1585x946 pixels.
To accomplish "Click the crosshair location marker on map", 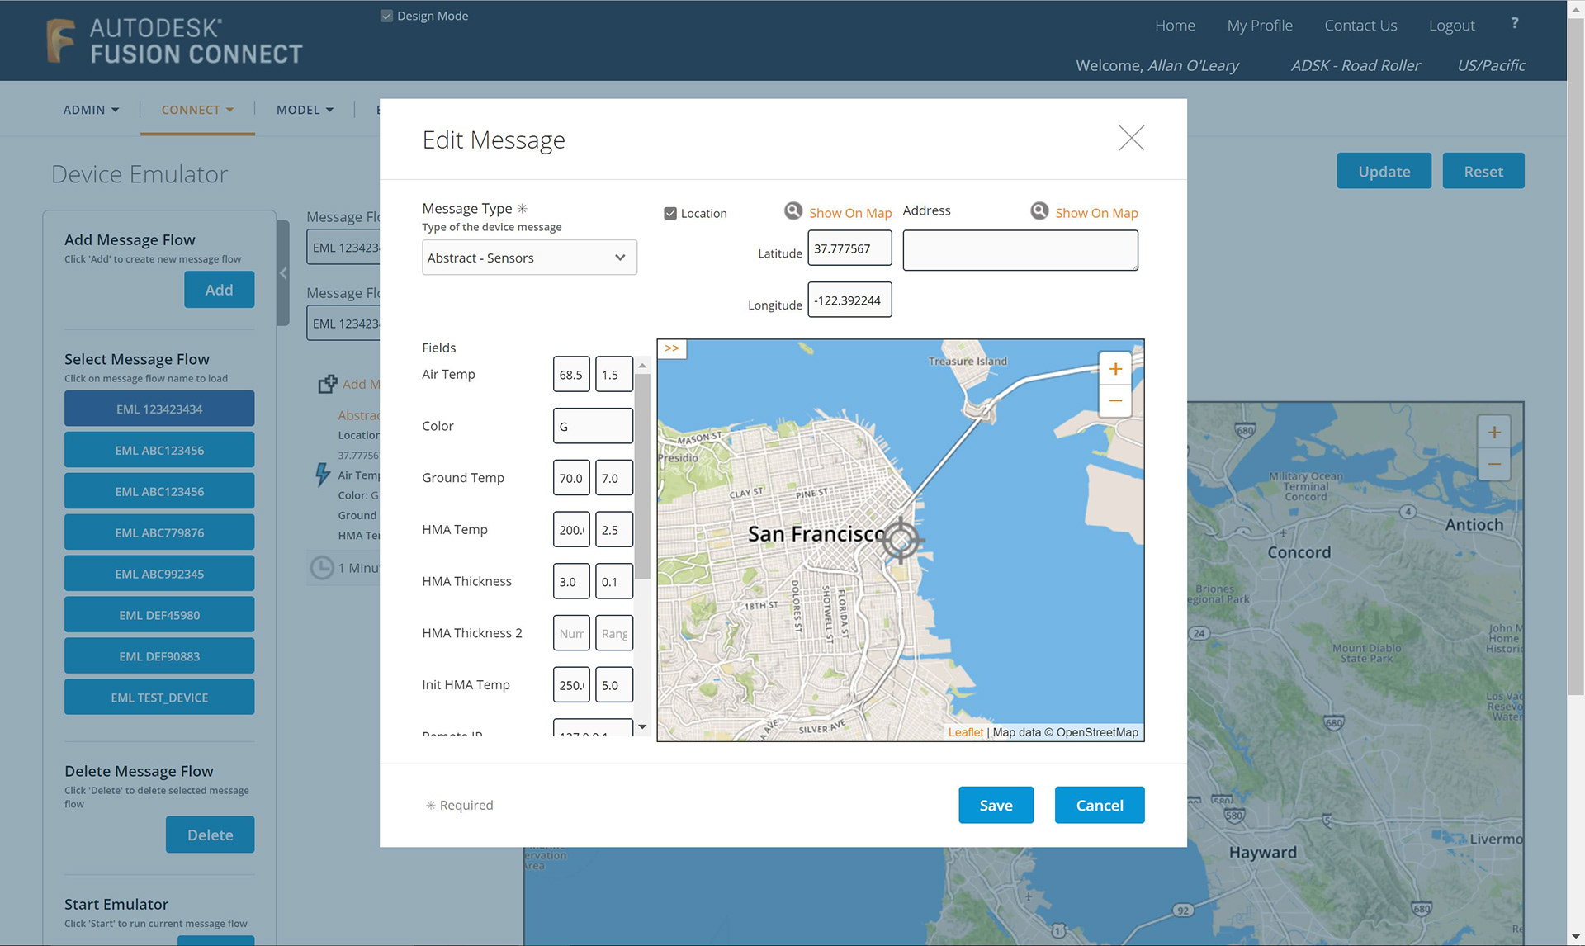I will coord(901,541).
